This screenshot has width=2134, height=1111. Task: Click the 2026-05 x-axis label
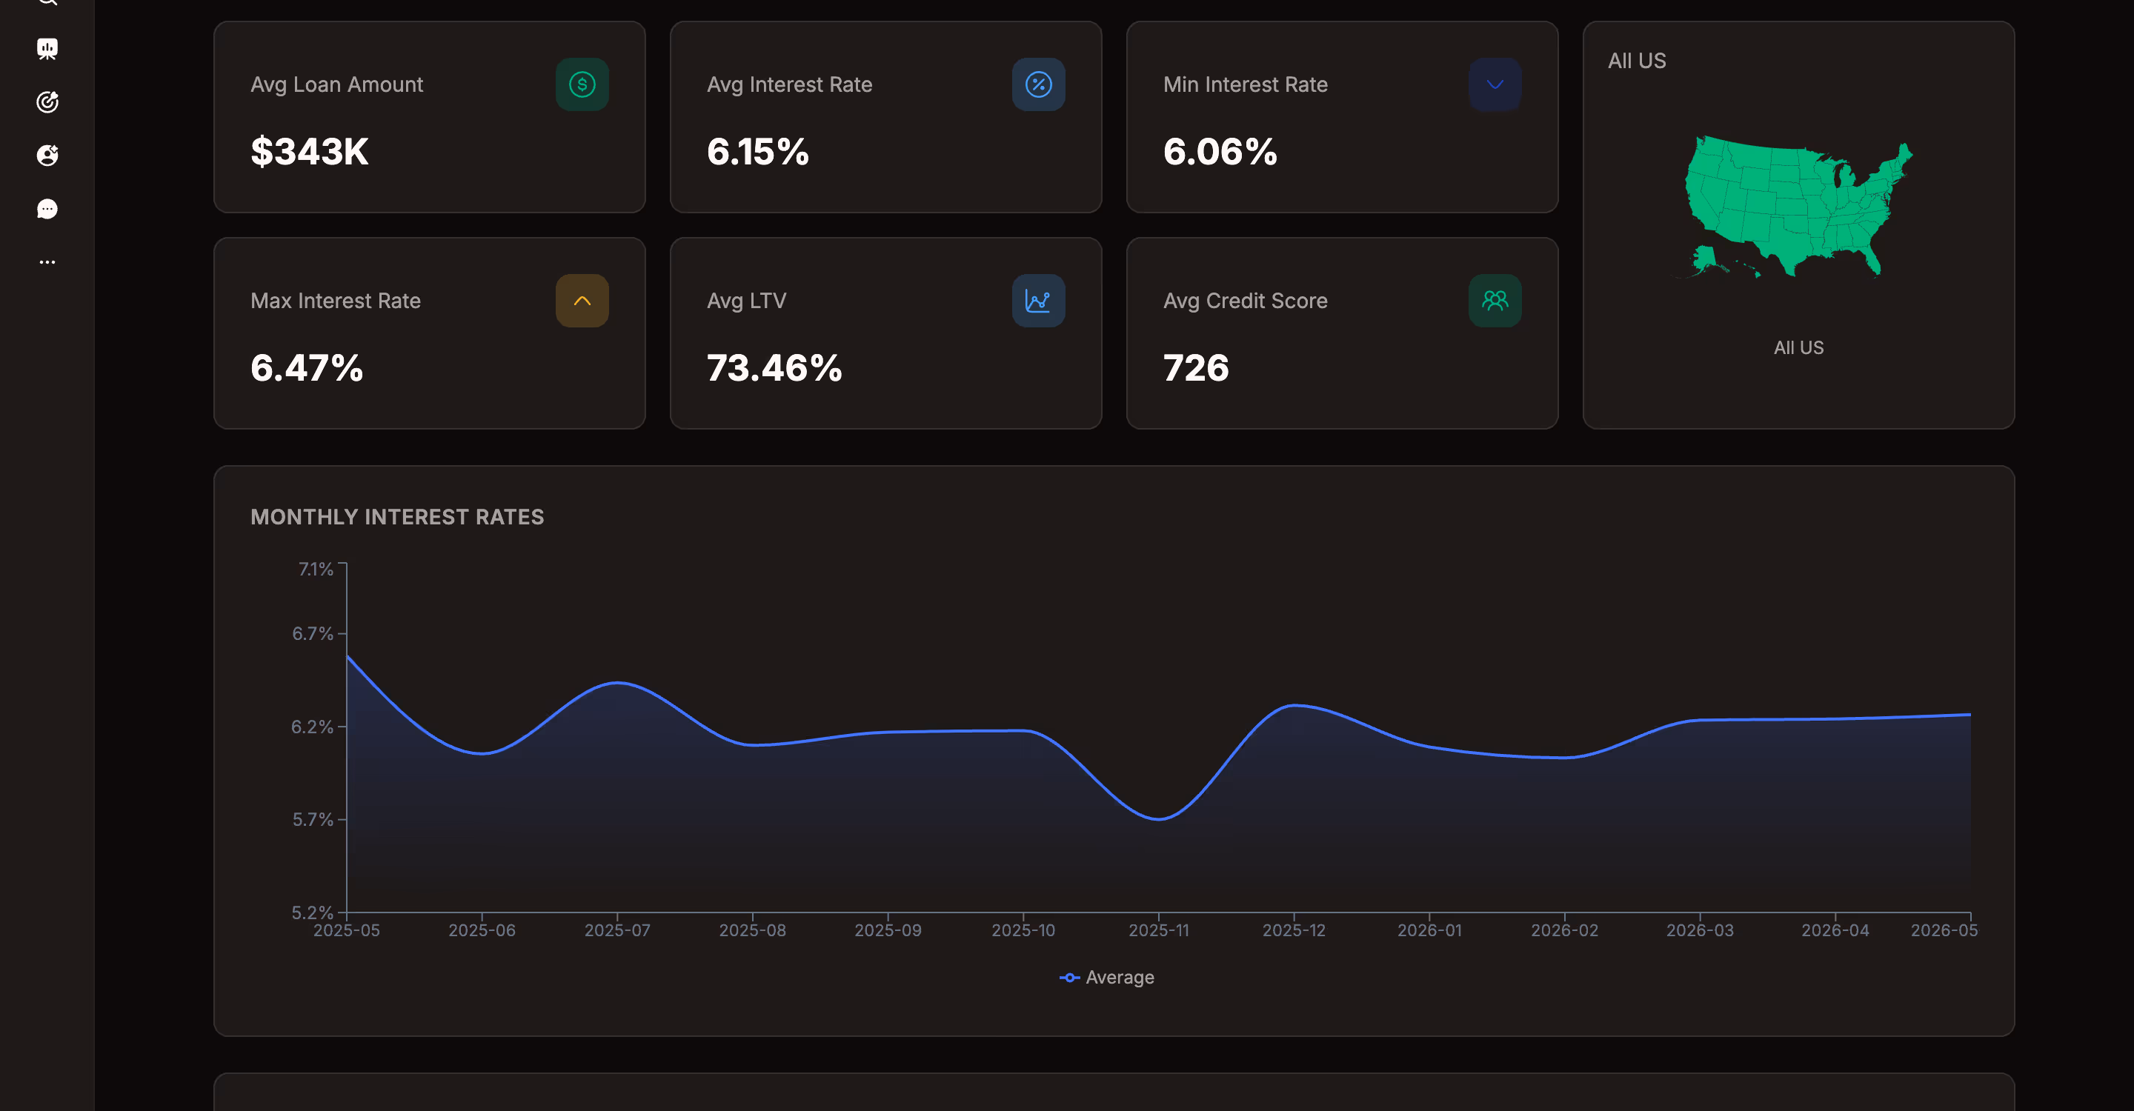click(x=1944, y=930)
